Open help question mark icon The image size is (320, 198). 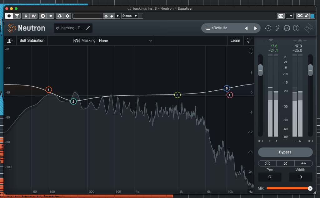coord(296,28)
